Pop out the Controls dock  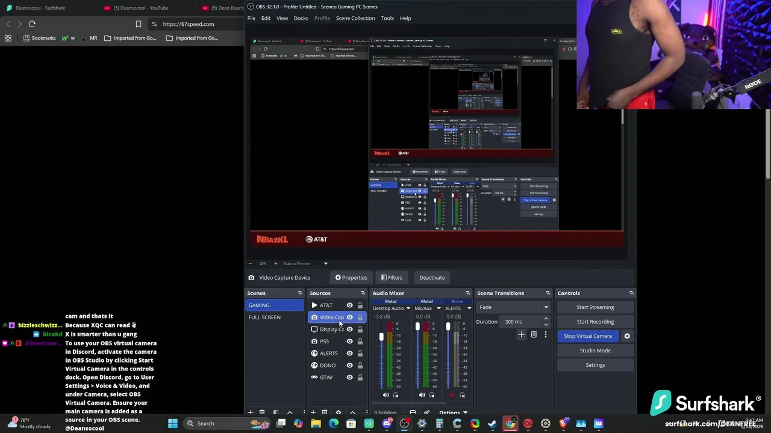[x=631, y=293]
